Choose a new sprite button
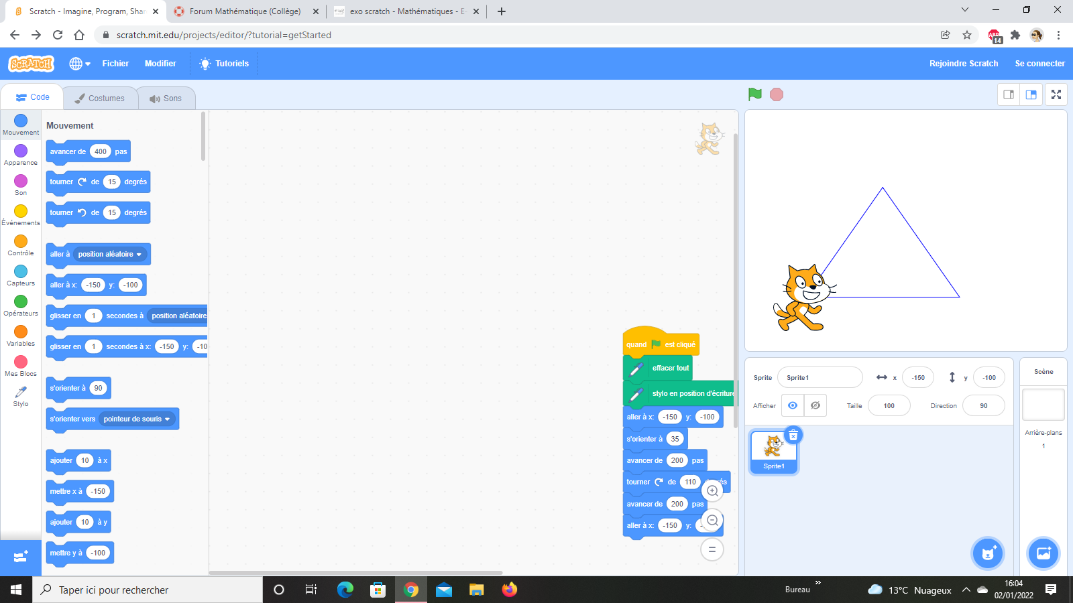 tap(988, 553)
